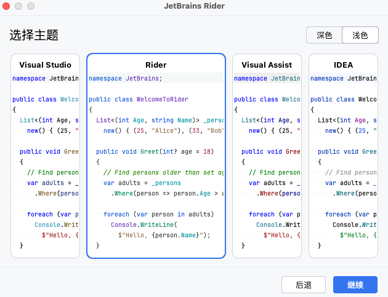Screen dimensions: 388x297
Task: Choose the Rider theme card
Action: [156, 156]
